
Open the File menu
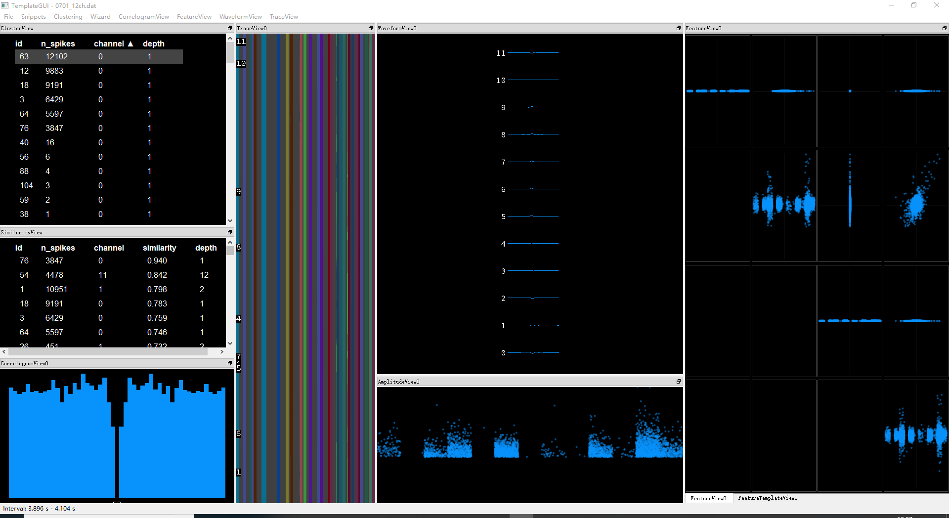point(8,16)
